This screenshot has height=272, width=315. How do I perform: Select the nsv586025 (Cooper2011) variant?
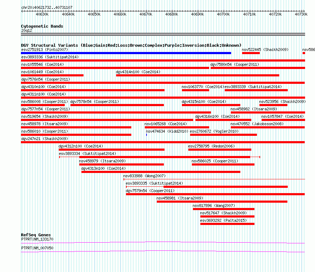(223, 164)
